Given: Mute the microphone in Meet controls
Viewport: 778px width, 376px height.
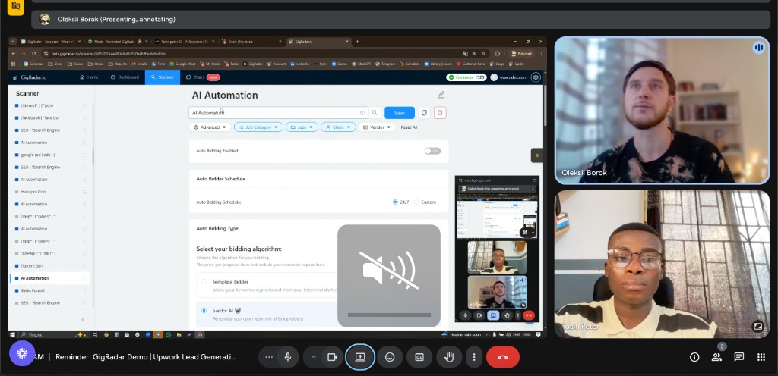Looking at the screenshot, I should pyautogui.click(x=287, y=357).
